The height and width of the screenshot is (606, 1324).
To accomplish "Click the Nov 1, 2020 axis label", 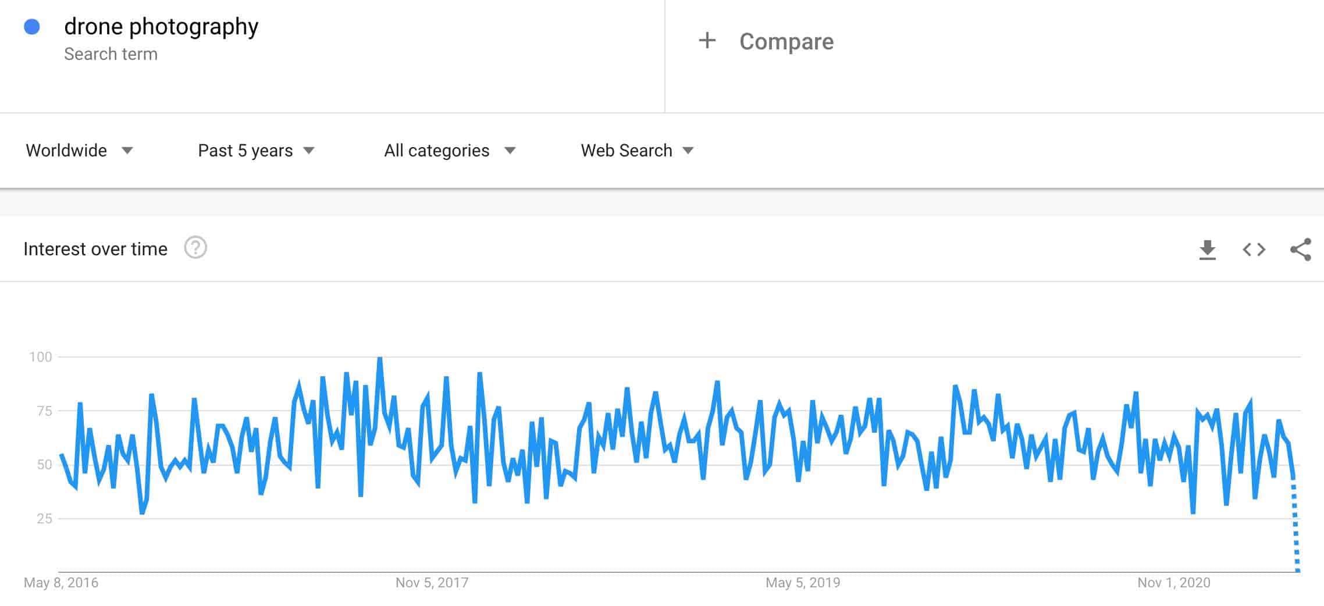I will [1173, 582].
